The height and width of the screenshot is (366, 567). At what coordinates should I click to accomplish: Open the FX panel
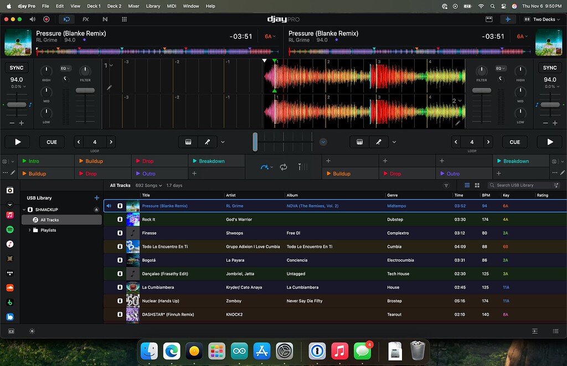tap(86, 19)
